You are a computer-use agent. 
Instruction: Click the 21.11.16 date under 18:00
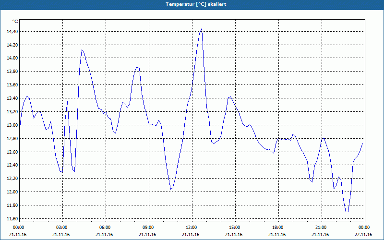(277, 235)
